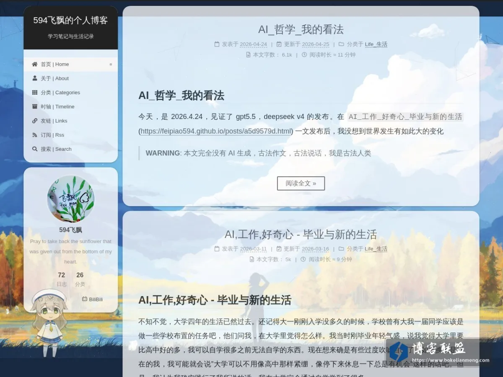The width and height of the screenshot is (503, 377).
Task: Click the Pray to take back sunflower quote
Action: (x=70, y=251)
